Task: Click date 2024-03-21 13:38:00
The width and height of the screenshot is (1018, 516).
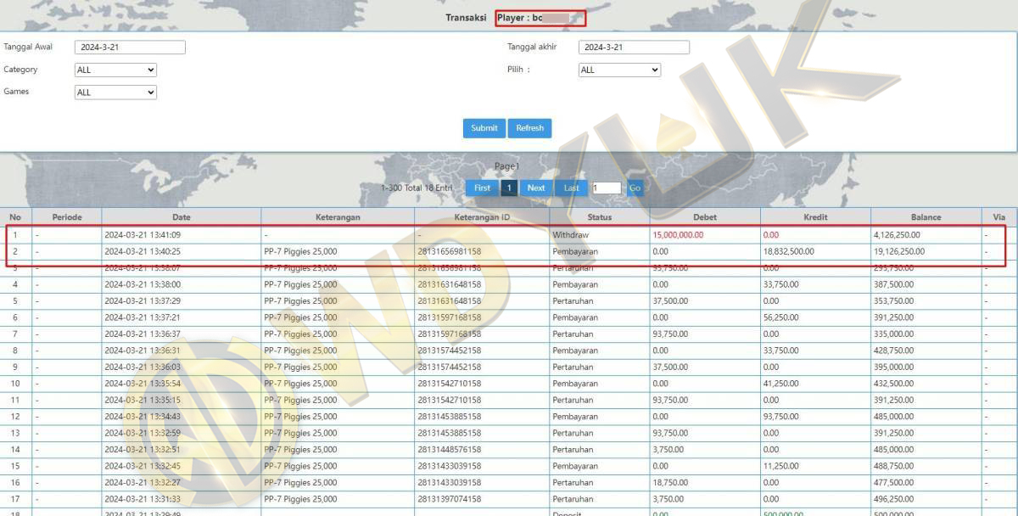Action: 143,285
